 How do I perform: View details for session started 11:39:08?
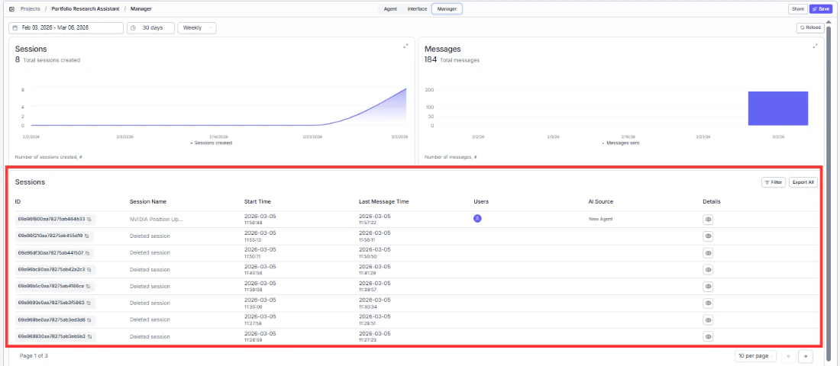pos(708,286)
